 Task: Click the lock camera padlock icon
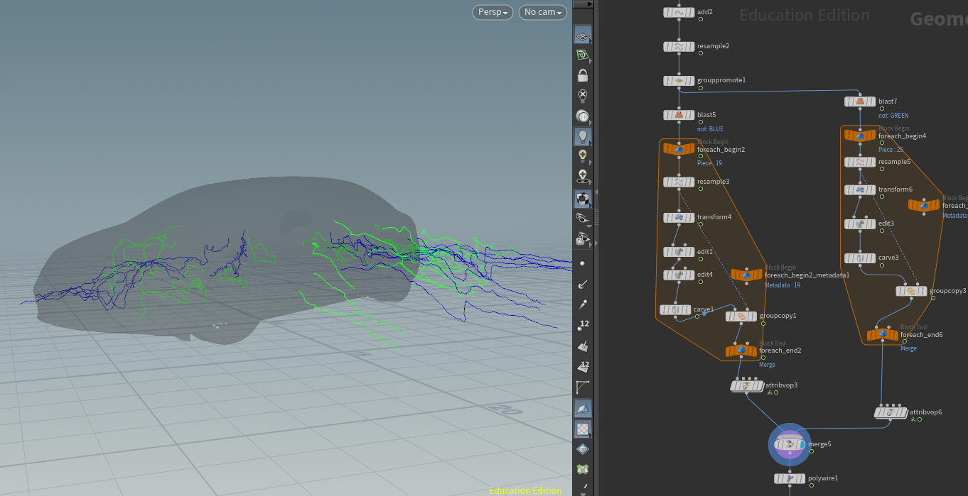583,75
